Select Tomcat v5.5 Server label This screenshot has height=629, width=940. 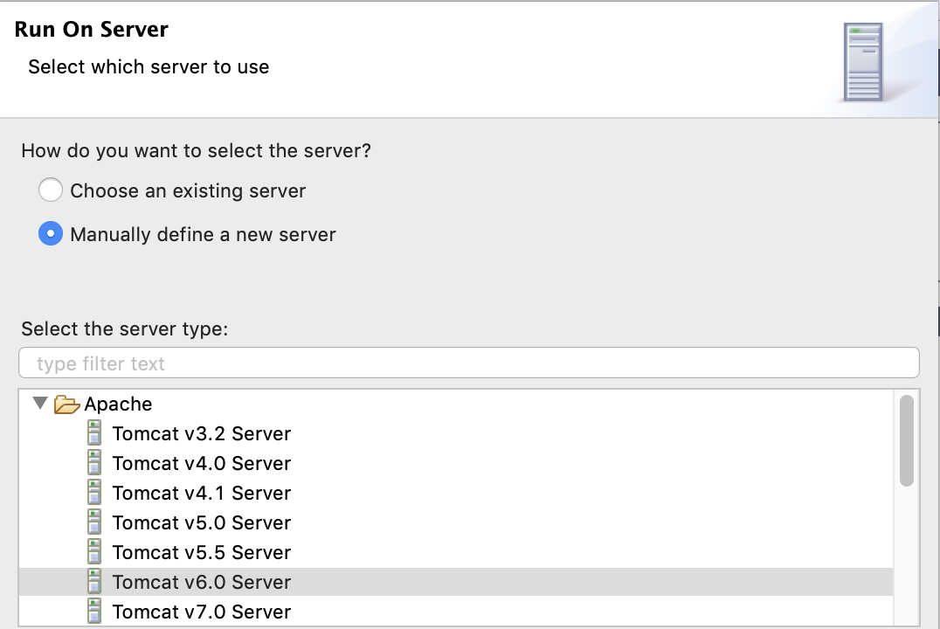click(x=202, y=552)
